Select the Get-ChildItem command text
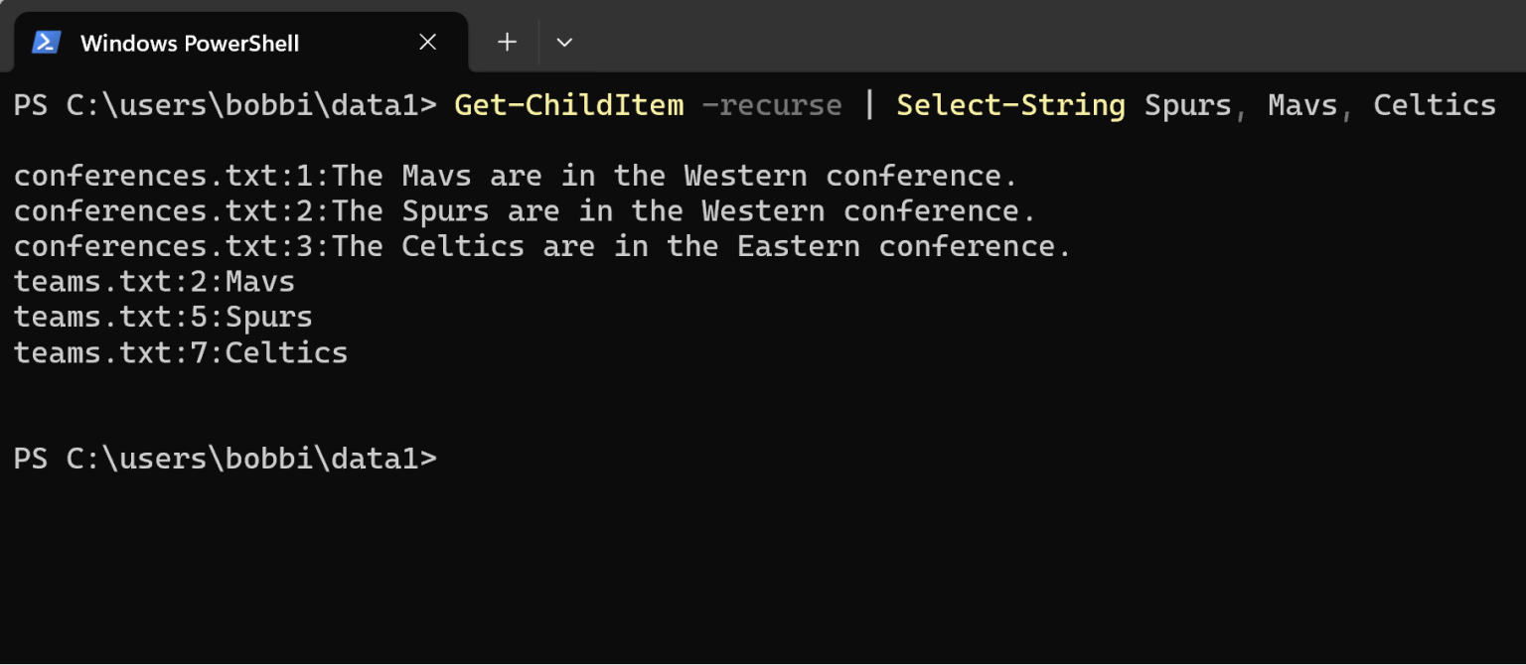 coord(567,104)
